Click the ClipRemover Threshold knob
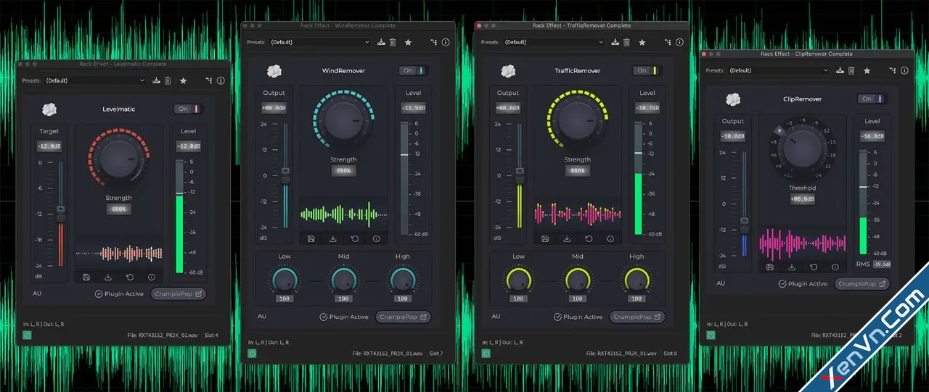The width and height of the screenshot is (929, 392). [x=802, y=150]
